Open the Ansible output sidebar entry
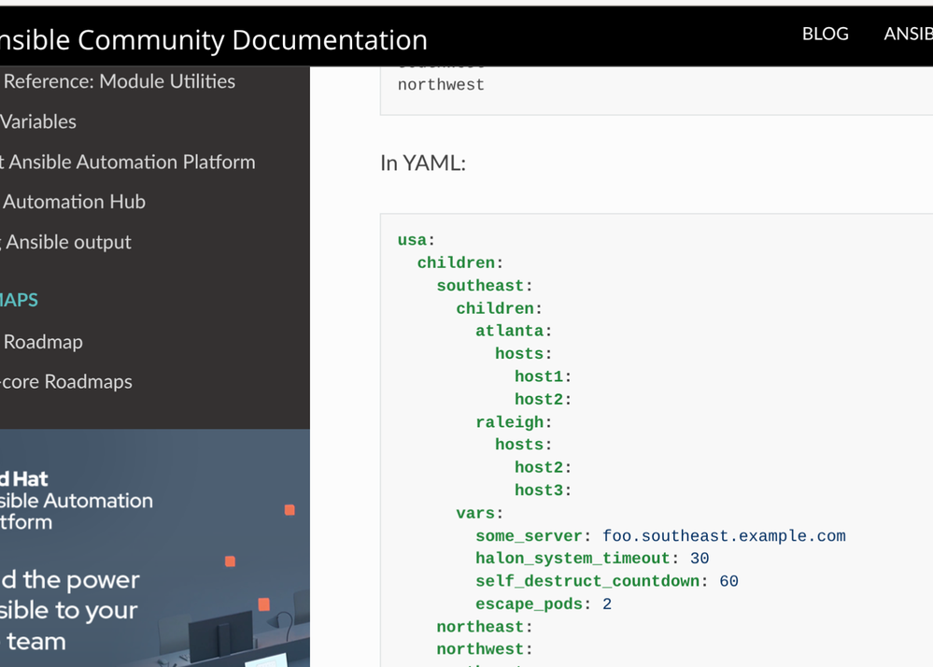Image resolution: width=933 pixels, height=667 pixels. tap(67, 242)
